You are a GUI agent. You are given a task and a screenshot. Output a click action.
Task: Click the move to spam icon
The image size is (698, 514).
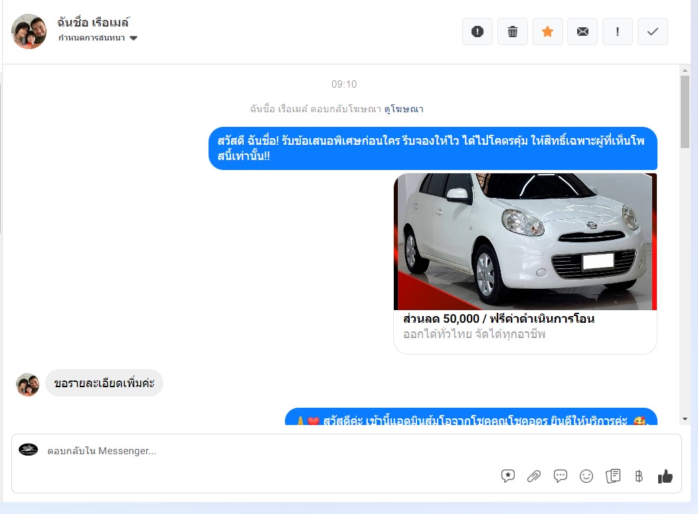(x=478, y=32)
